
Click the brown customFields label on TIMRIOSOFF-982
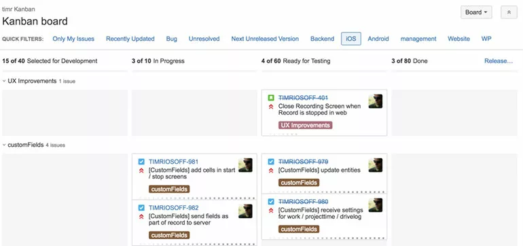coord(169,235)
